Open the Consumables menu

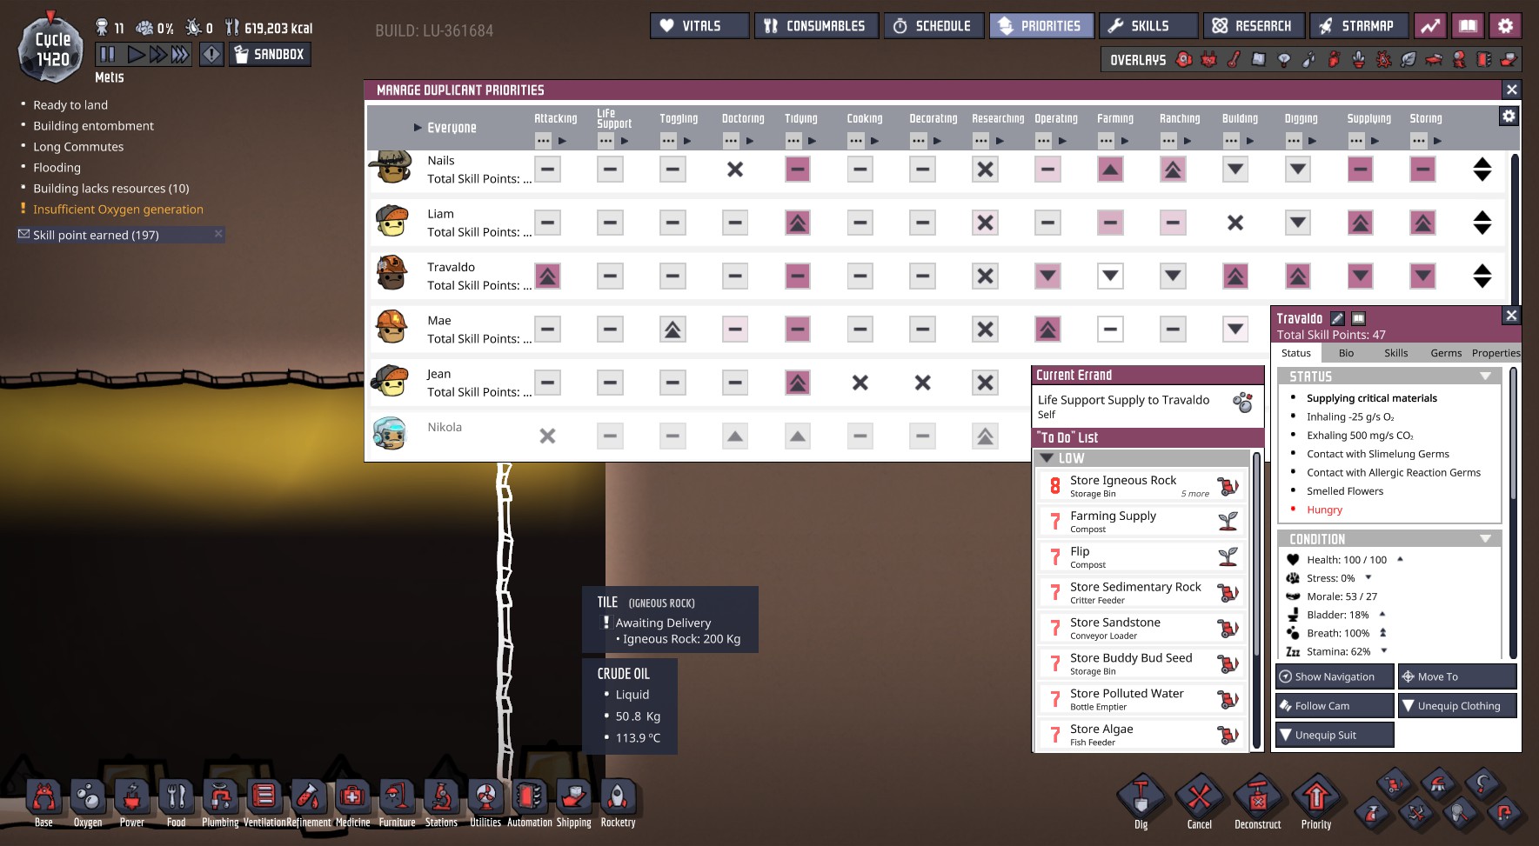[x=816, y=26]
